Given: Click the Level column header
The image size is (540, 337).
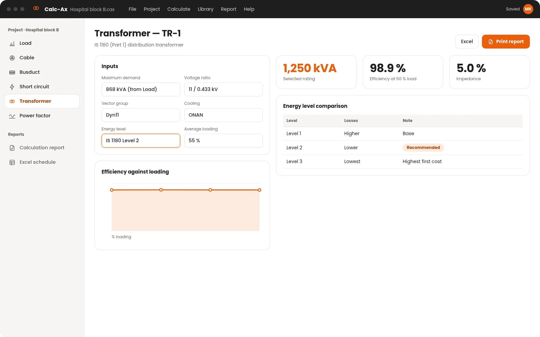Looking at the screenshot, I should tap(292, 121).
